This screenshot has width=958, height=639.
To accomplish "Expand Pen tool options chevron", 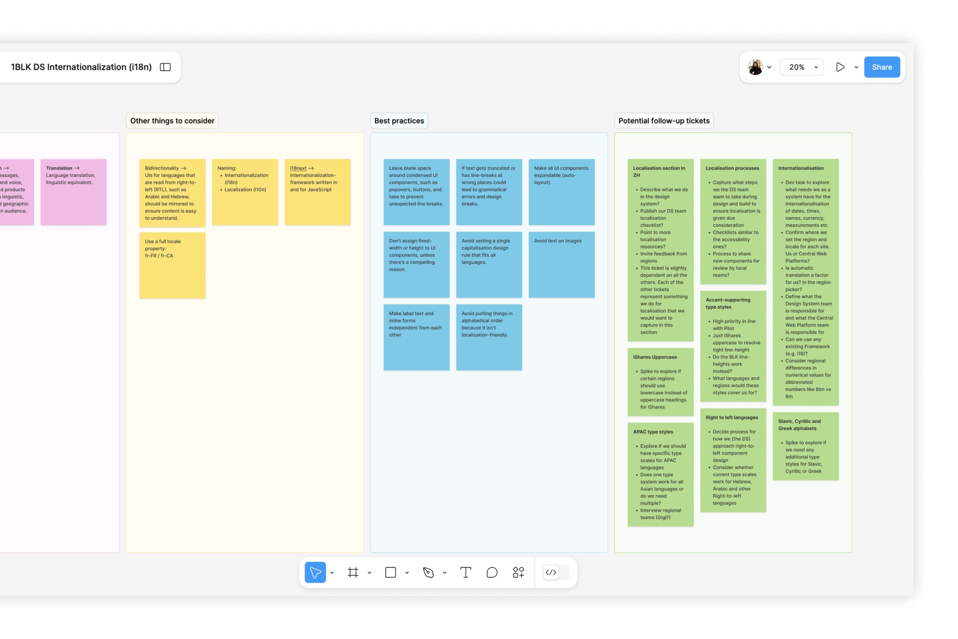I will coord(445,573).
